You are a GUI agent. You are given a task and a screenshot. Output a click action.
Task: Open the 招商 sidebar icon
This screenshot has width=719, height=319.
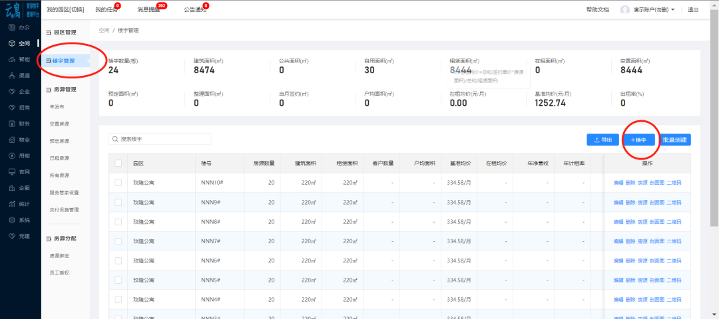point(12,108)
